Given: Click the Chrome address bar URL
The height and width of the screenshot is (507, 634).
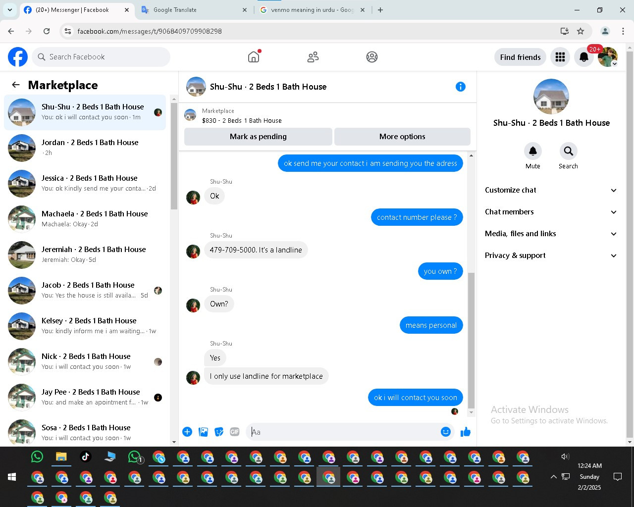Looking at the screenshot, I should (x=150, y=31).
